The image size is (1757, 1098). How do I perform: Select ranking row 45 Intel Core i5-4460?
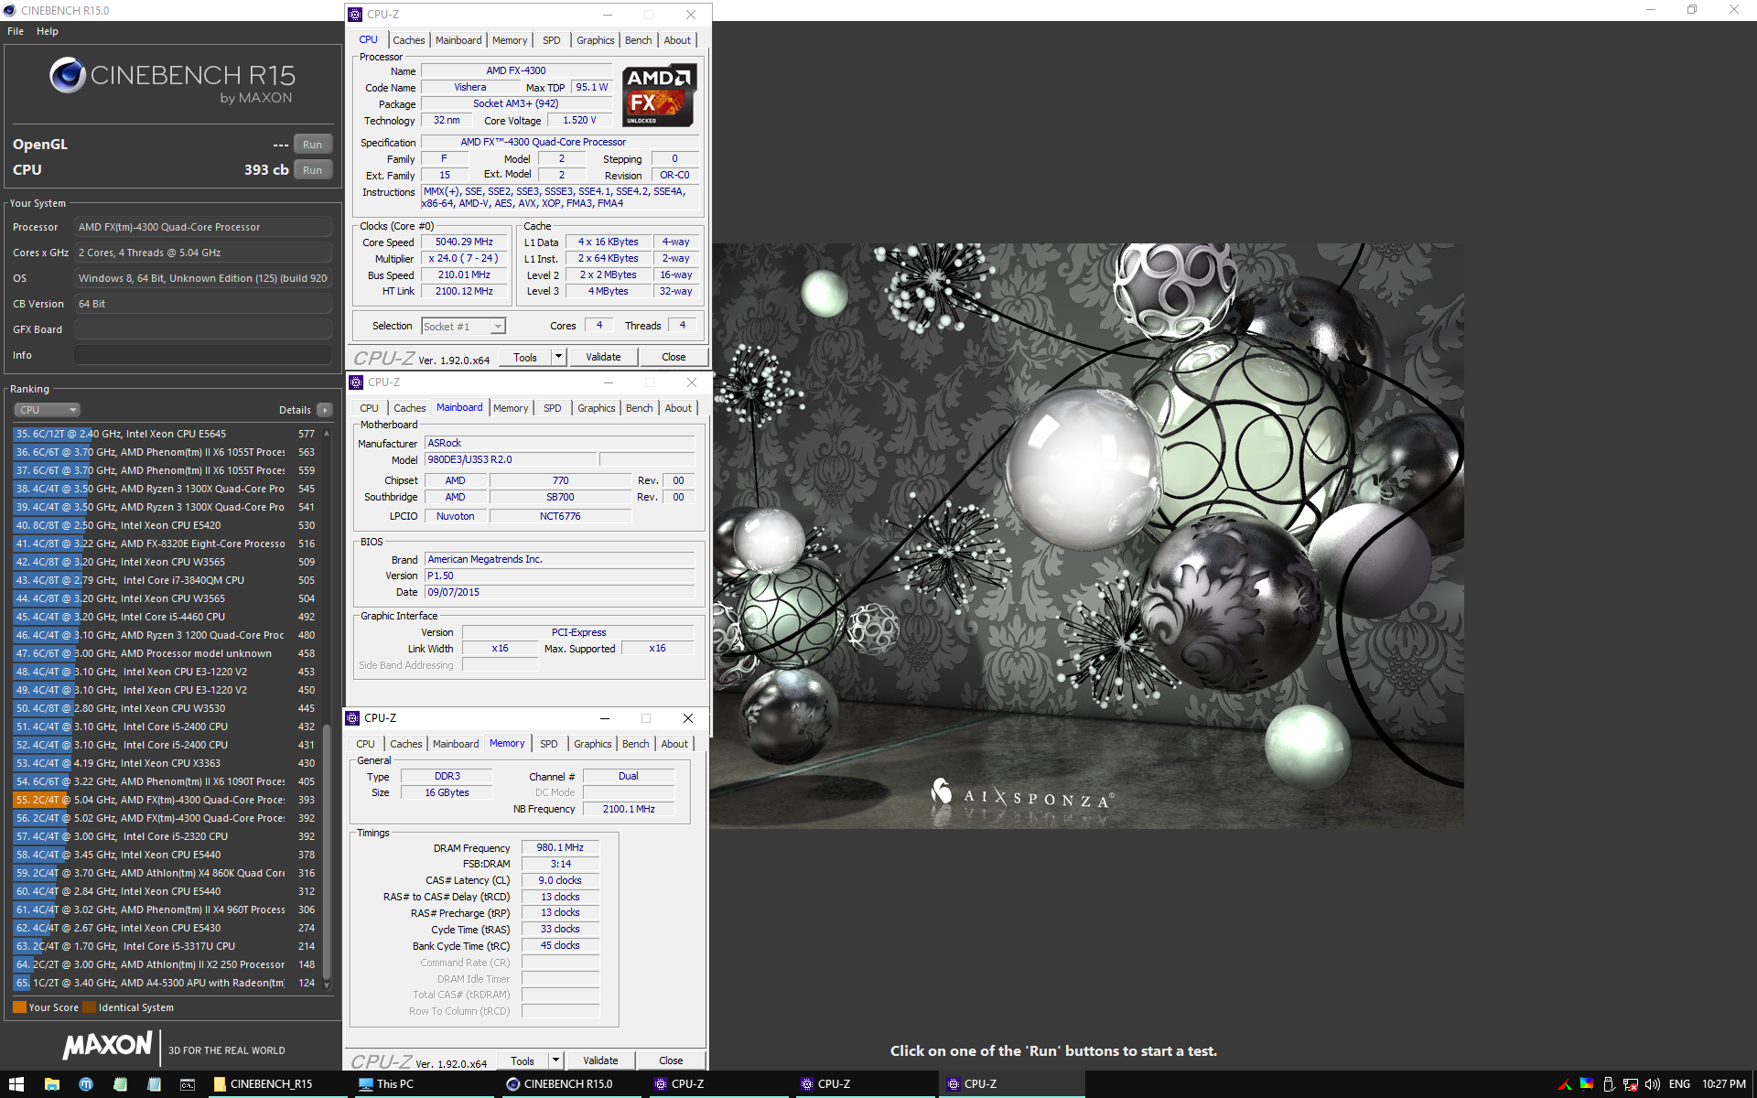coord(166,617)
